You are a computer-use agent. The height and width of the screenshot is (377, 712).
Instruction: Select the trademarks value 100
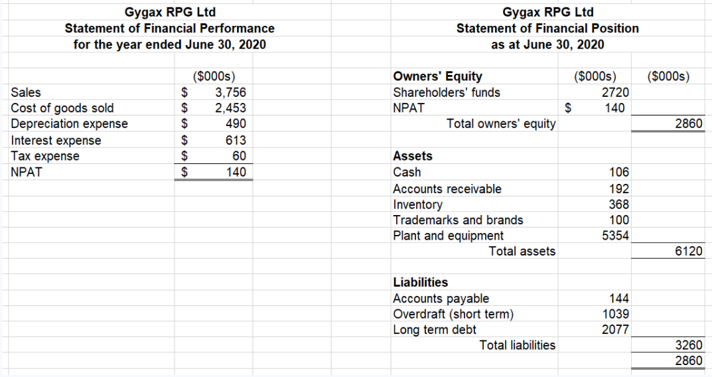(619, 220)
